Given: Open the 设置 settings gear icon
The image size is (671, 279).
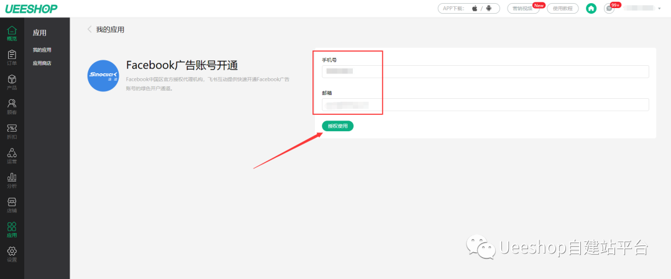Looking at the screenshot, I should tap(11, 254).
